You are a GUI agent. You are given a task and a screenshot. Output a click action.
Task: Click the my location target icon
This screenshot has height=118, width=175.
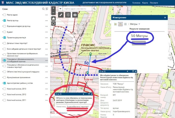[x=53, y=23]
